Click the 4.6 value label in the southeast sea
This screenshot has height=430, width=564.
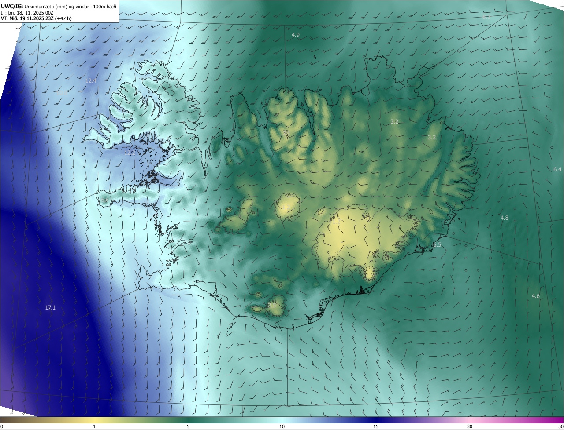[535, 296]
